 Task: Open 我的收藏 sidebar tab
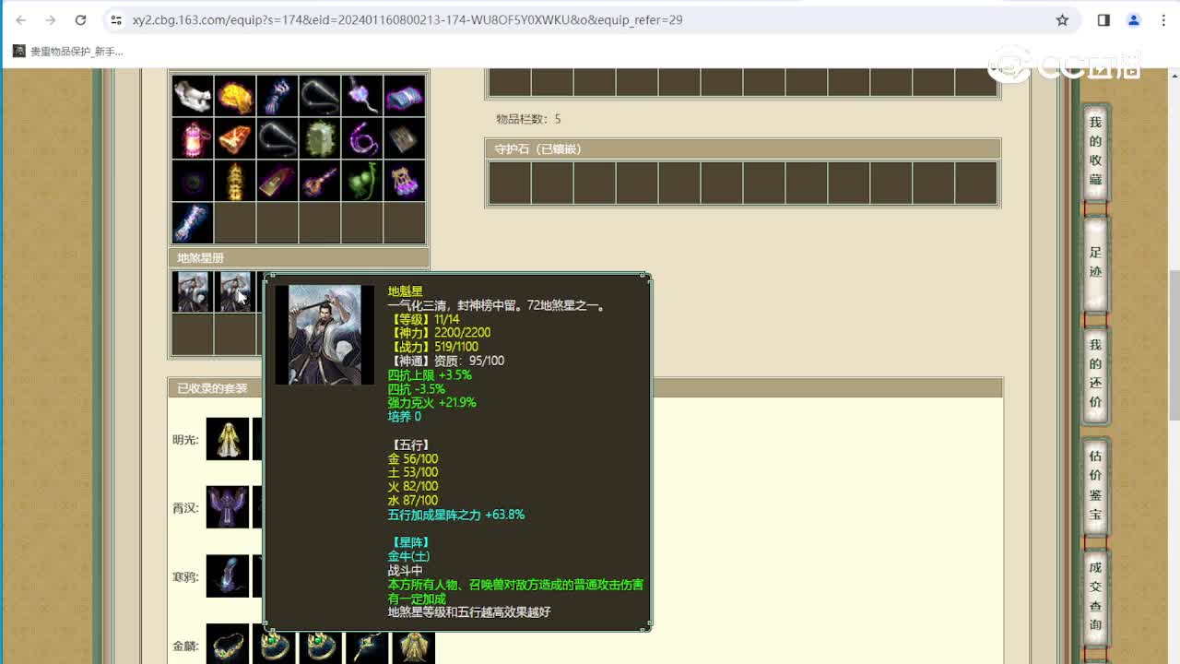click(x=1095, y=150)
